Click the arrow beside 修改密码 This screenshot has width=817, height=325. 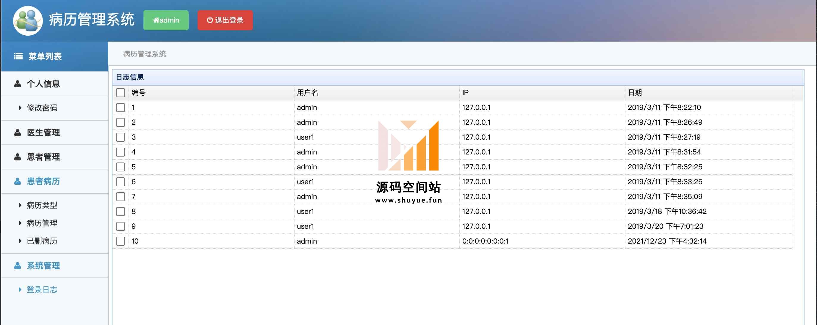click(20, 108)
